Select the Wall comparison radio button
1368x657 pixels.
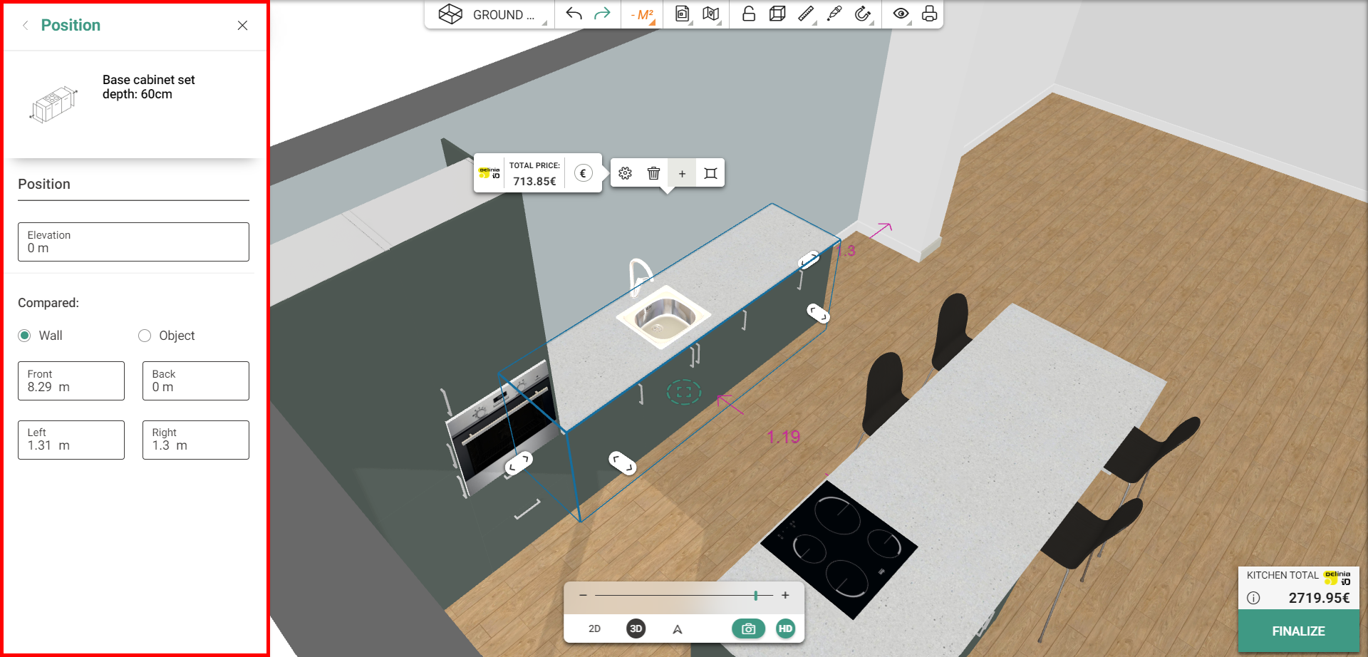pos(25,336)
